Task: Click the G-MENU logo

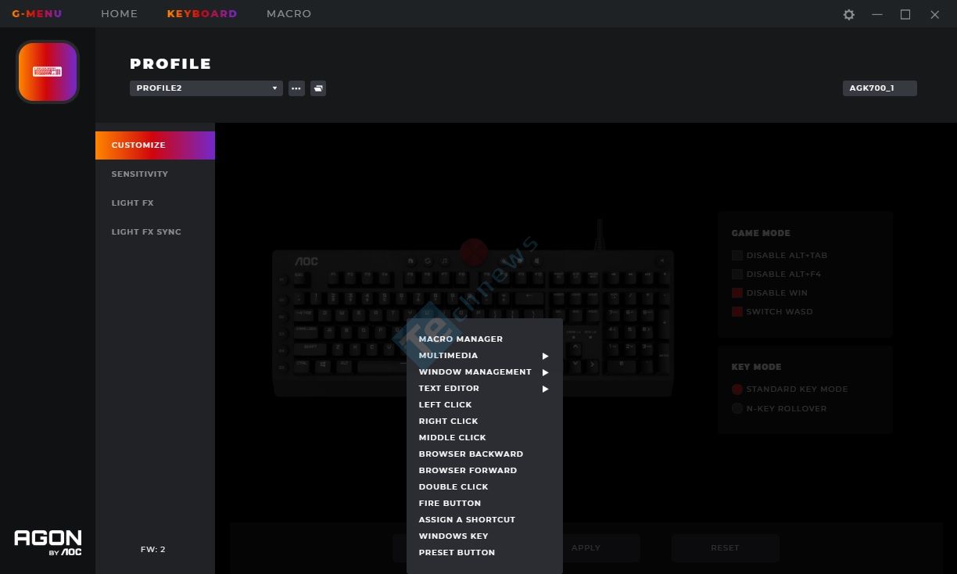Action: pyautogui.click(x=37, y=13)
